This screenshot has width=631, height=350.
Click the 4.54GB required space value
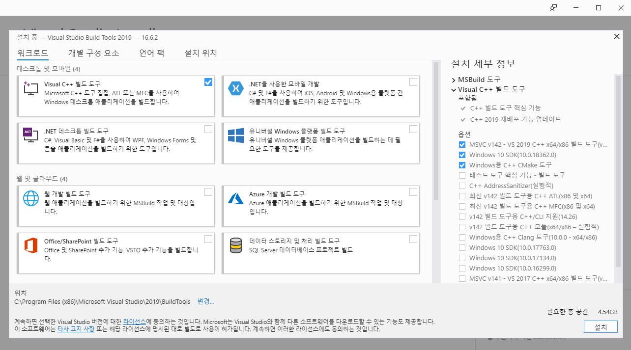608,312
